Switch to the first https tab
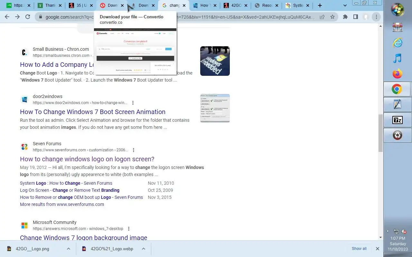Screen dimensions: 412x257 tap(15, 5)
